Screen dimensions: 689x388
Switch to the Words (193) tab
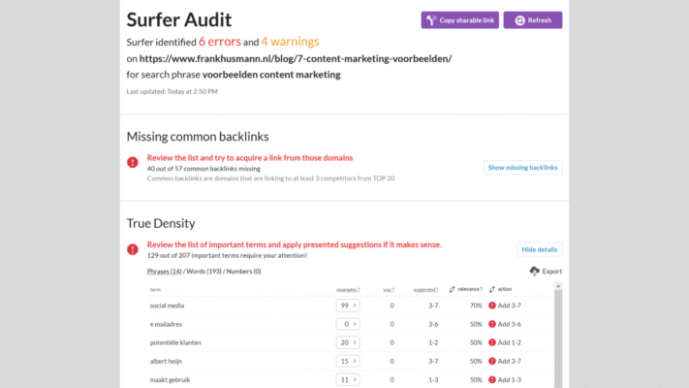204,272
